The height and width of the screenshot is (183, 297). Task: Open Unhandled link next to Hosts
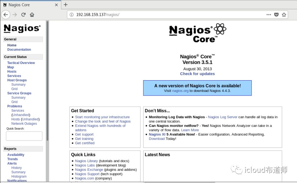[30, 120]
